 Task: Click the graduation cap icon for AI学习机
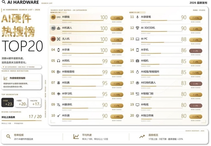[58, 94]
